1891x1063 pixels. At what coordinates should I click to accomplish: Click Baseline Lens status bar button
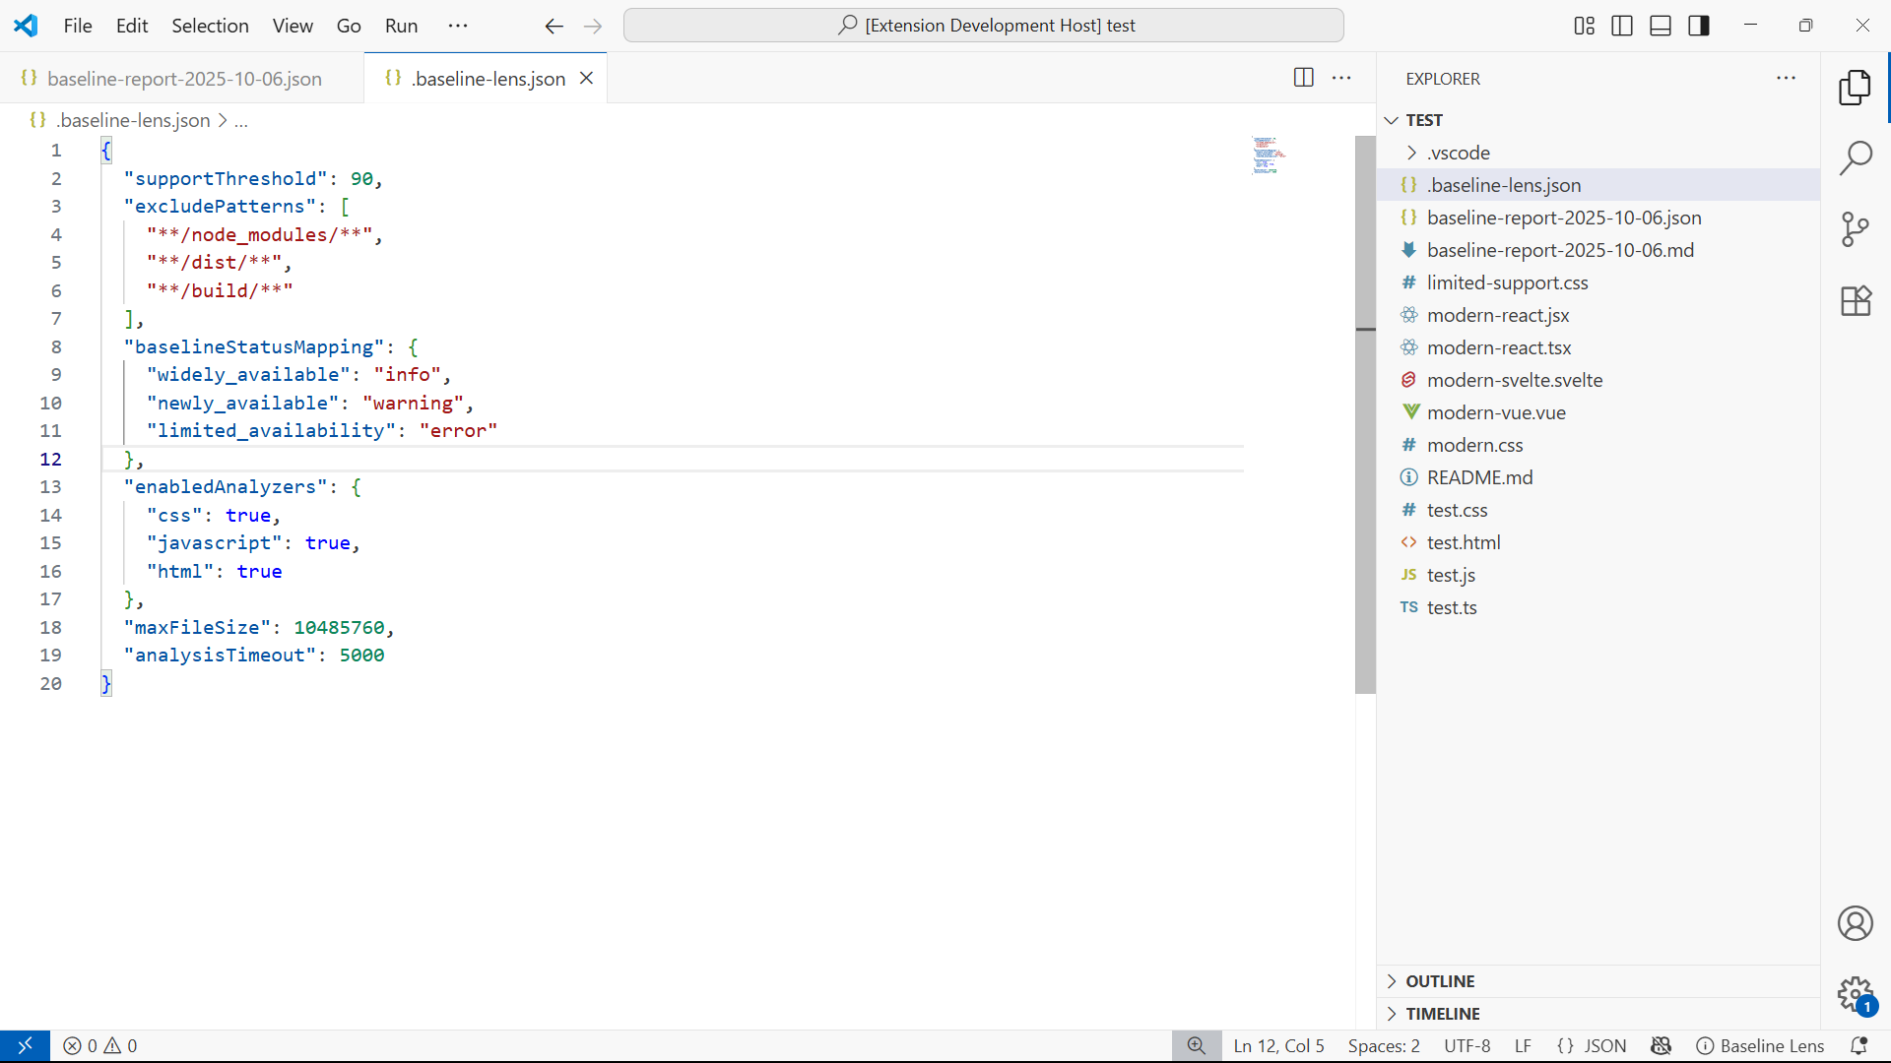pyautogui.click(x=1760, y=1045)
